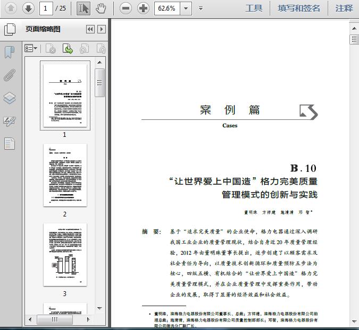Viewport: 359px width, 330px height.
Task: Click the 'B.10' chapter number
Action: click(304, 169)
